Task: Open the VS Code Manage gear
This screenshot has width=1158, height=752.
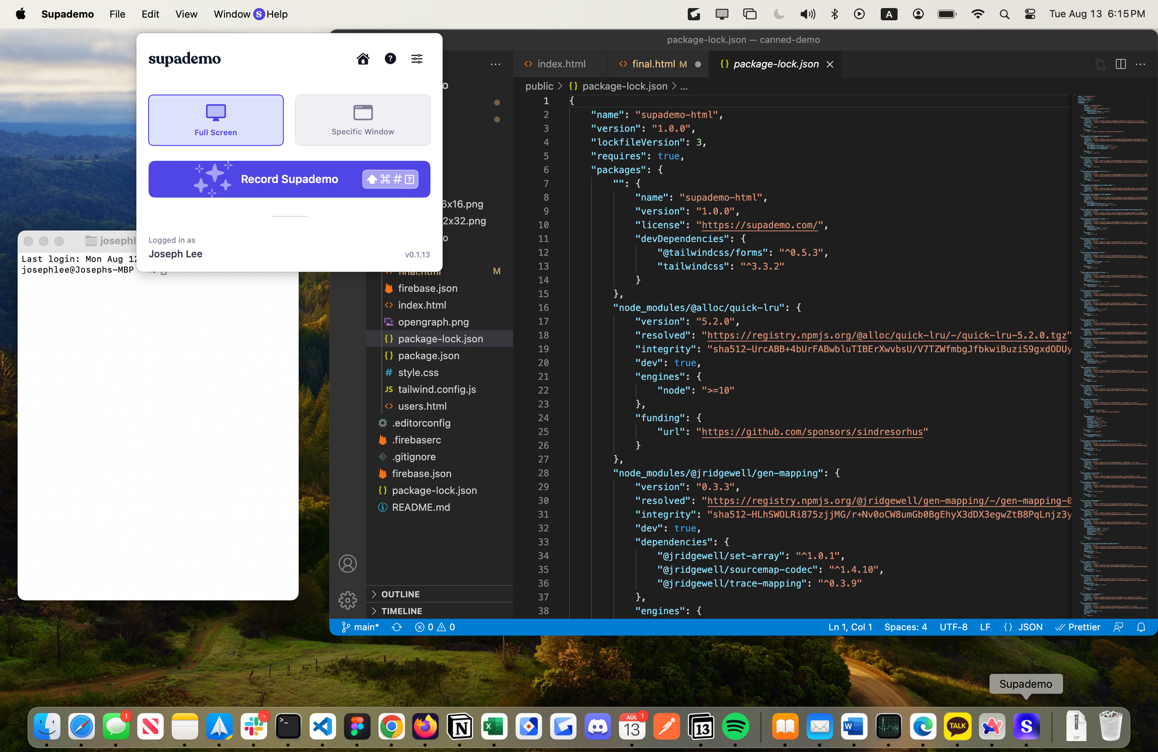Action: (347, 600)
